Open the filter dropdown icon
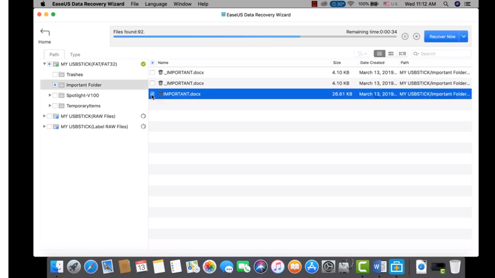 point(362,54)
